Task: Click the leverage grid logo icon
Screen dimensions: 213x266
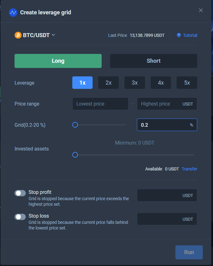Action: pos(13,12)
